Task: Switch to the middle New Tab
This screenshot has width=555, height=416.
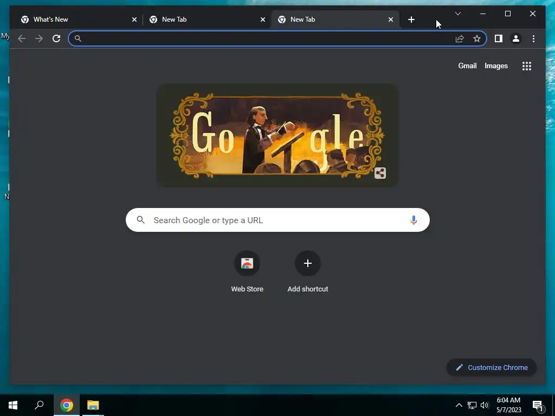Action: [x=206, y=19]
